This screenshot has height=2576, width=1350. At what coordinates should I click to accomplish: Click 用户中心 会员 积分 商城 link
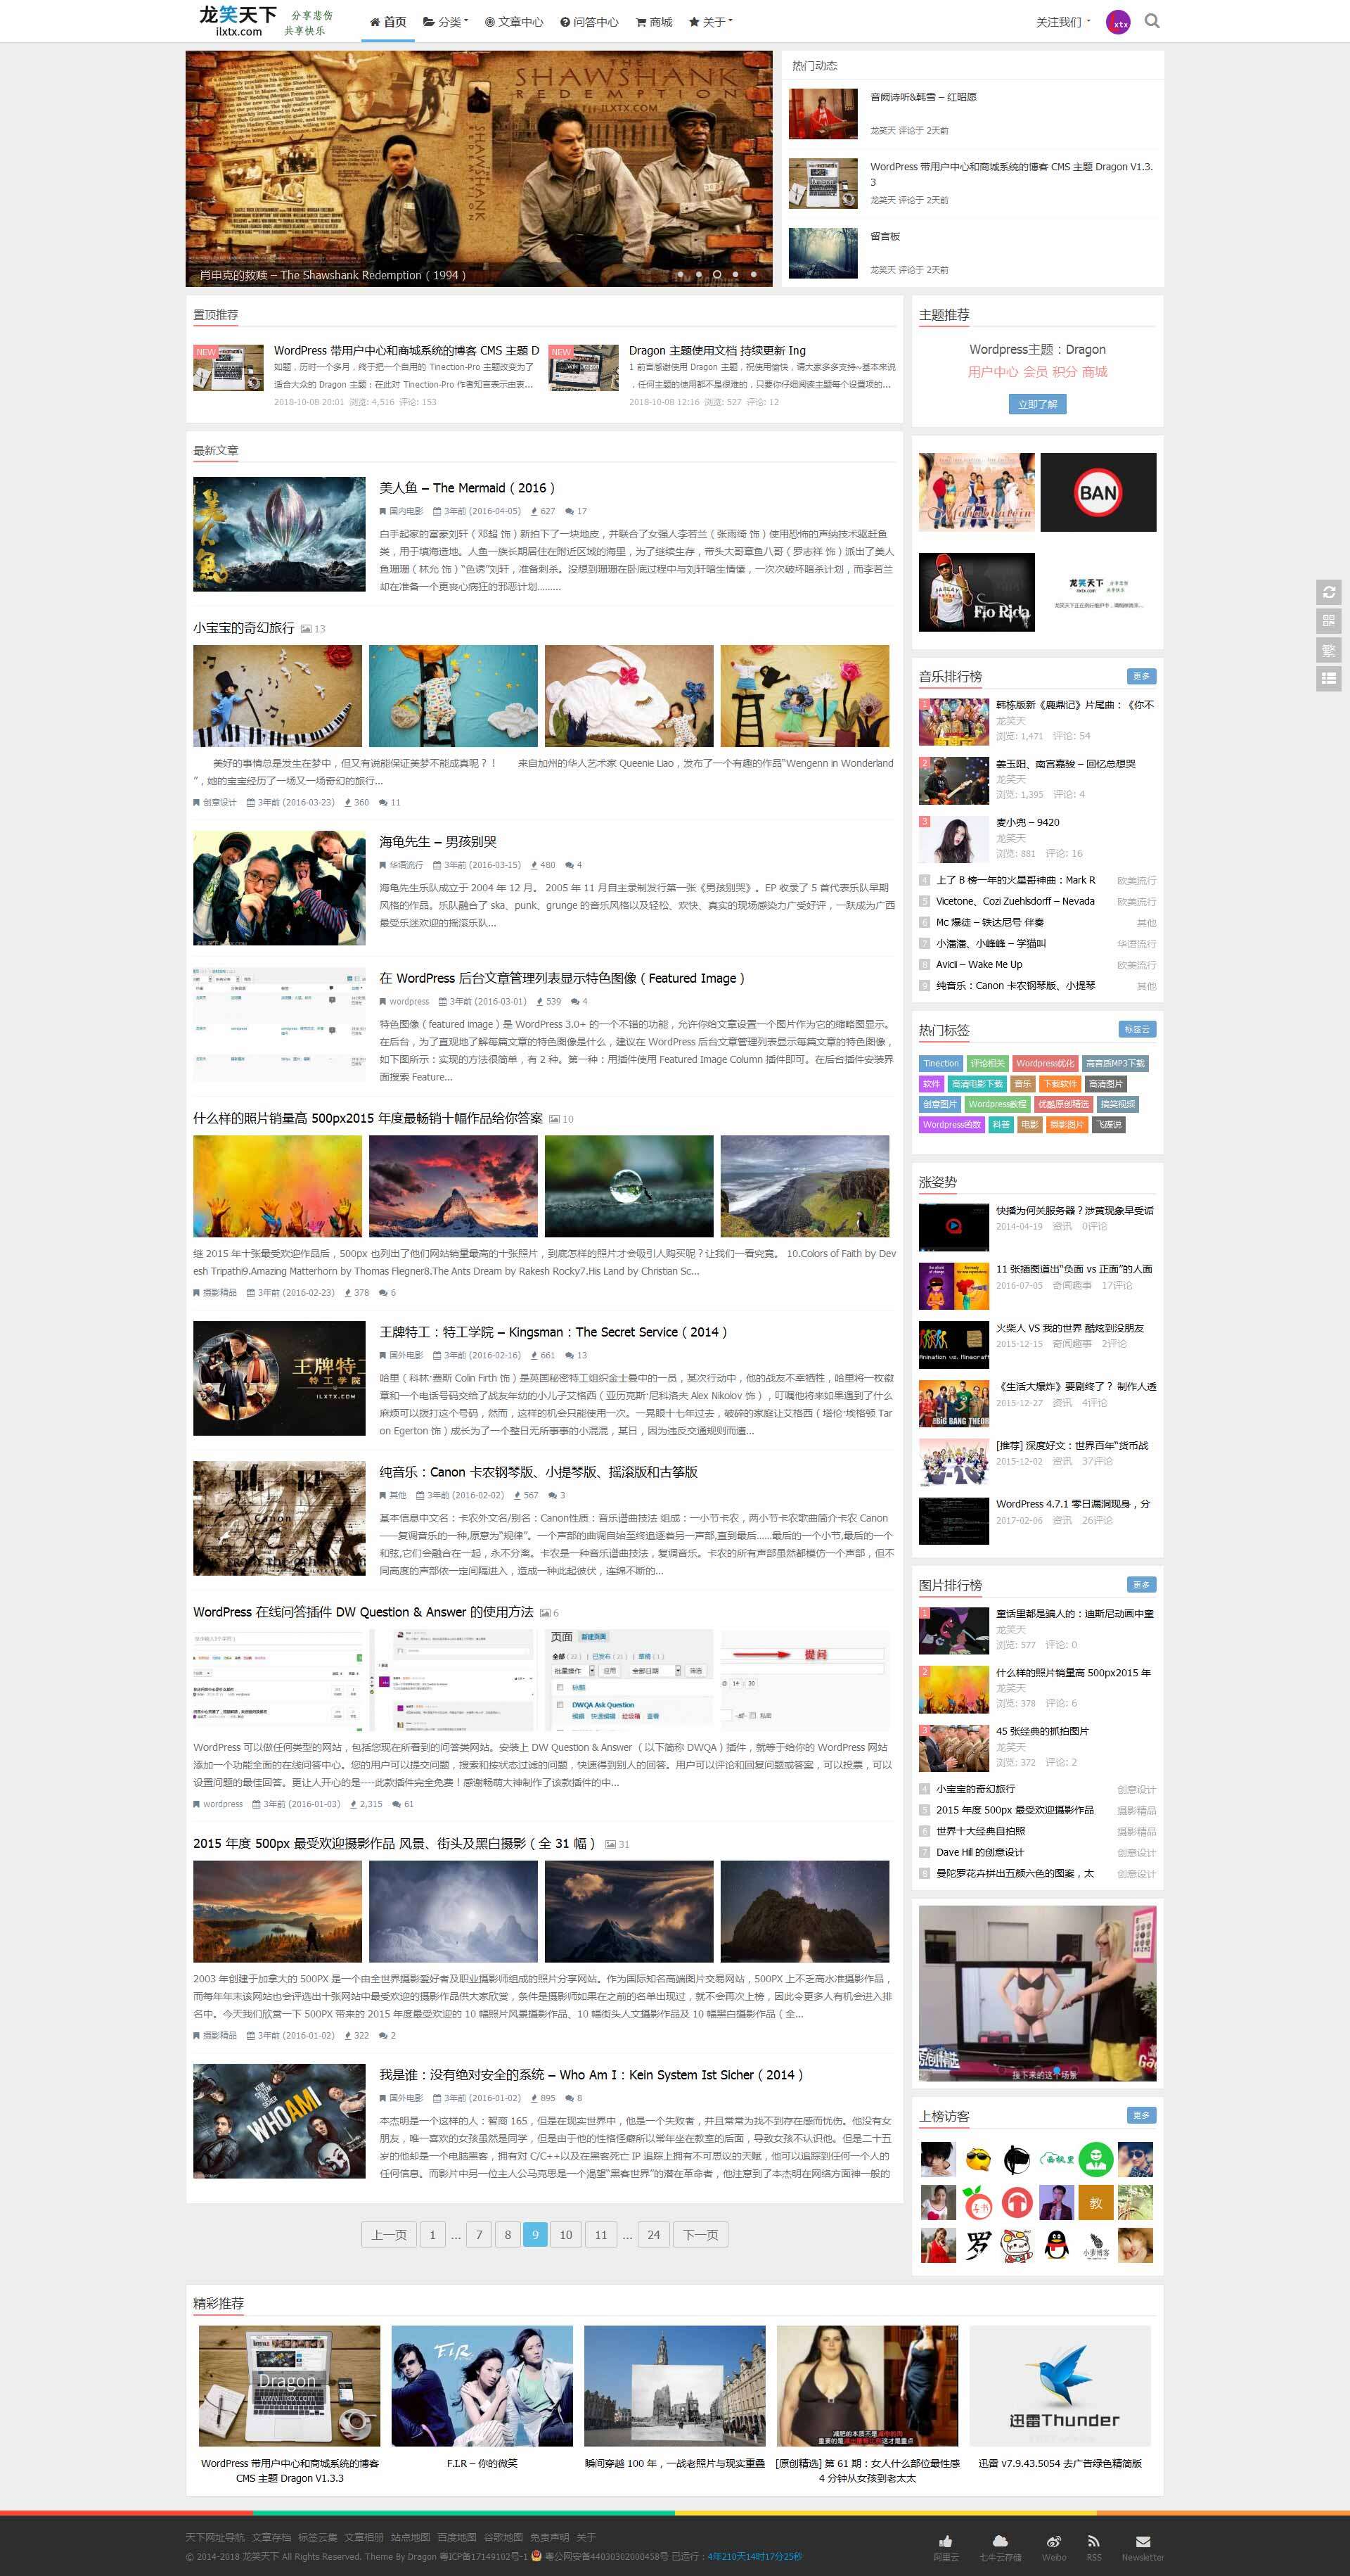[x=1037, y=372]
